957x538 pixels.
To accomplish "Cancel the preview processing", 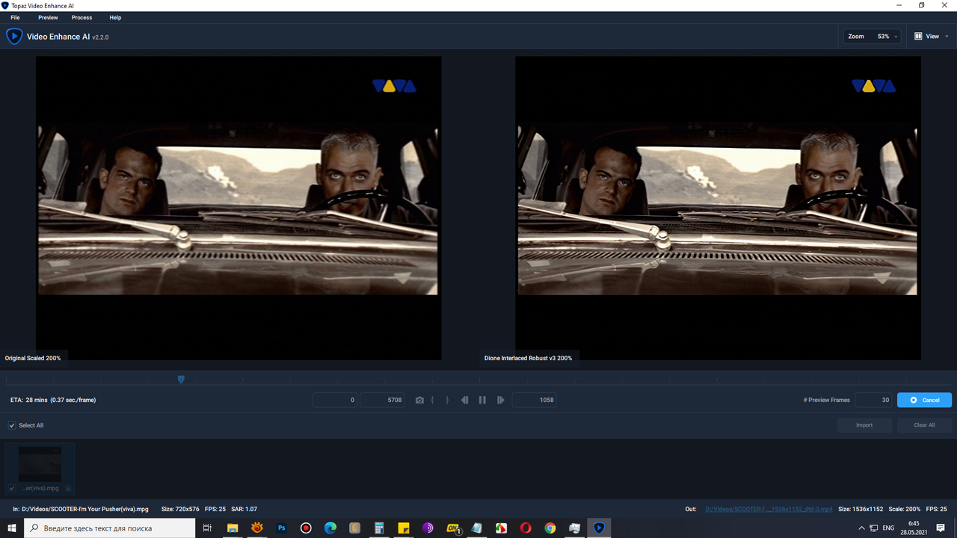I will click(x=924, y=400).
